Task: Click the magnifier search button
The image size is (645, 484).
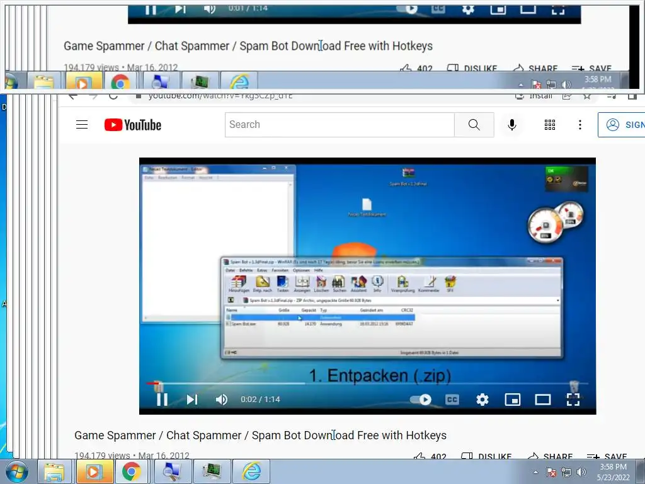Action: click(x=474, y=125)
